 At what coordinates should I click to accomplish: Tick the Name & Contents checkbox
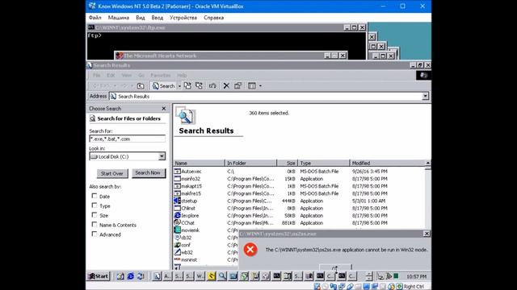click(x=95, y=225)
